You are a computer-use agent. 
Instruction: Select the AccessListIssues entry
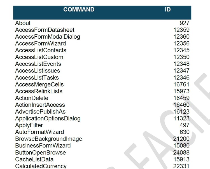point(38,71)
